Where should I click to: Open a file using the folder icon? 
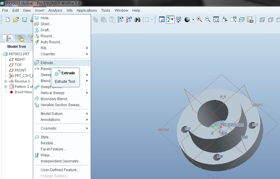pos(16,20)
